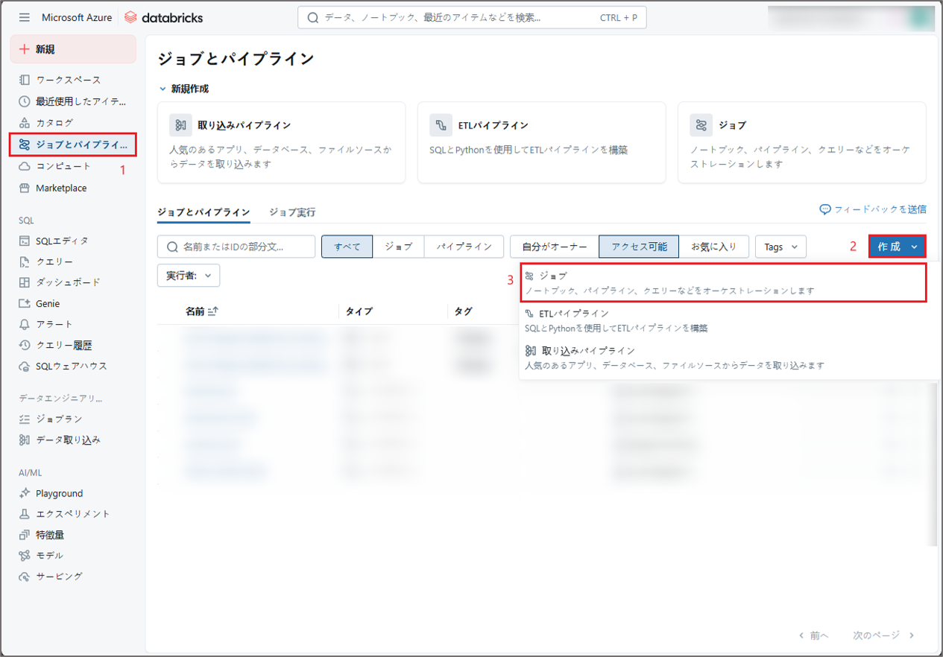Screen dimensions: 943x657
Task: Open the 取り込みパイプライン creation card
Action: tap(281, 142)
